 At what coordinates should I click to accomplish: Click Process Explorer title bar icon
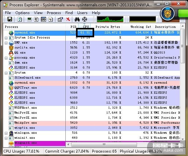point(6,5)
